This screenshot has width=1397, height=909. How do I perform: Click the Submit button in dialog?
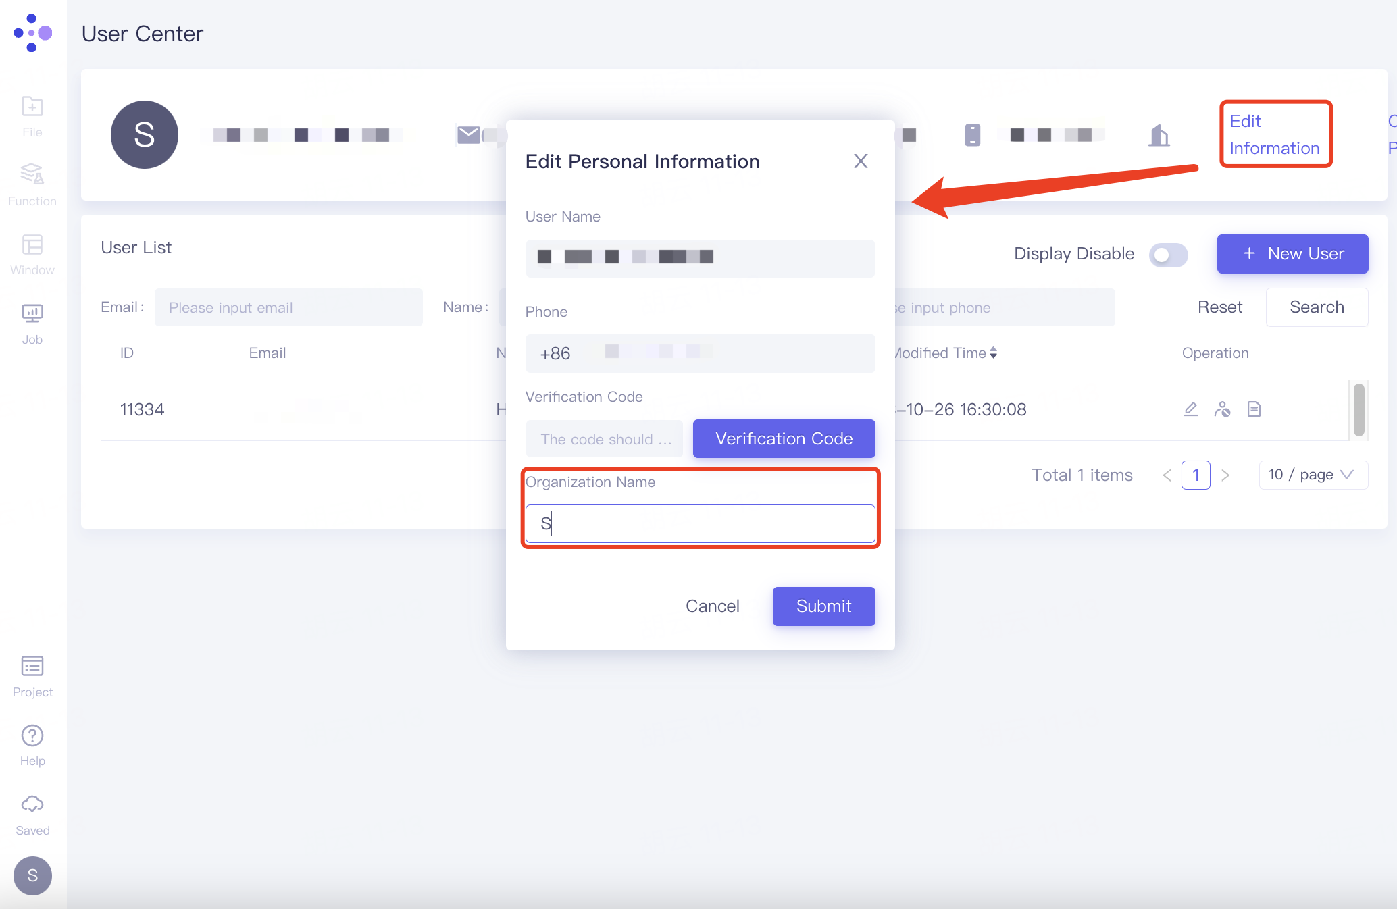pyautogui.click(x=823, y=606)
